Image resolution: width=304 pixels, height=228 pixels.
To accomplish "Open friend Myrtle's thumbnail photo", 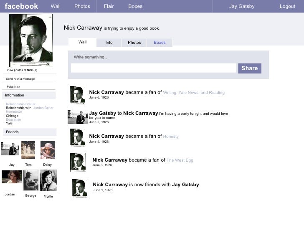I will (x=48, y=180).
